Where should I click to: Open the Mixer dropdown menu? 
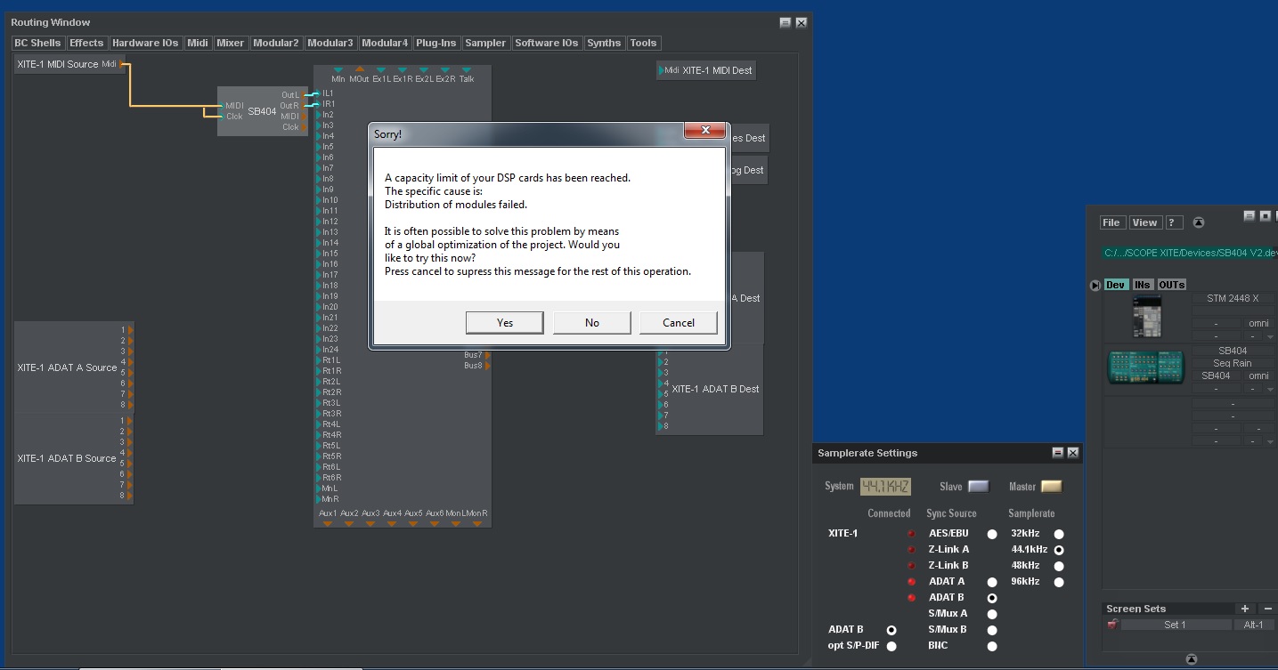[x=230, y=43]
